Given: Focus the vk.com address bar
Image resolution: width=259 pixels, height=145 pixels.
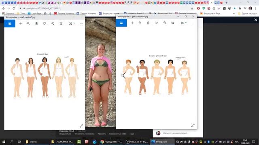Looking at the screenshot, I should coord(106,8).
